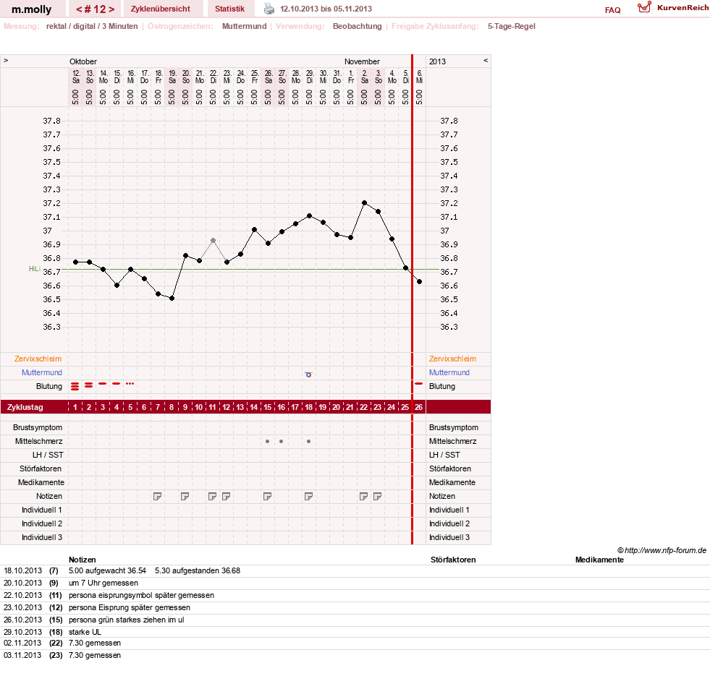Click Zyklustag number 14
Screen dimensions: 710x689
click(x=253, y=407)
